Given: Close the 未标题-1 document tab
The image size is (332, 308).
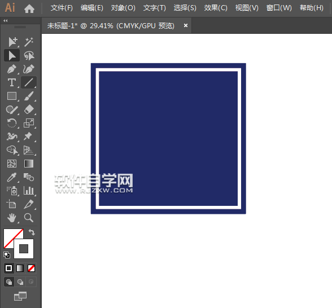Looking at the screenshot, I should tap(186, 25).
